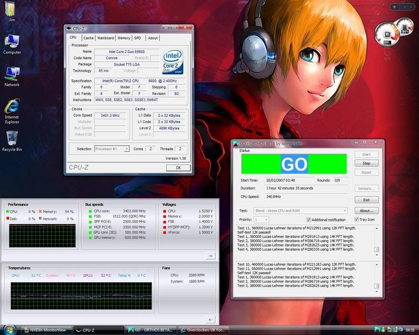The width and height of the screenshot is (419, 335).
Task: Click the network connection tray icon
Action: (395, 330)
